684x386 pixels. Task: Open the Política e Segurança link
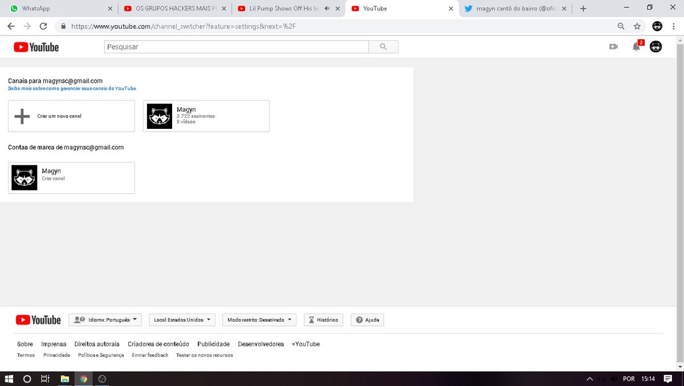click(101, 355)
